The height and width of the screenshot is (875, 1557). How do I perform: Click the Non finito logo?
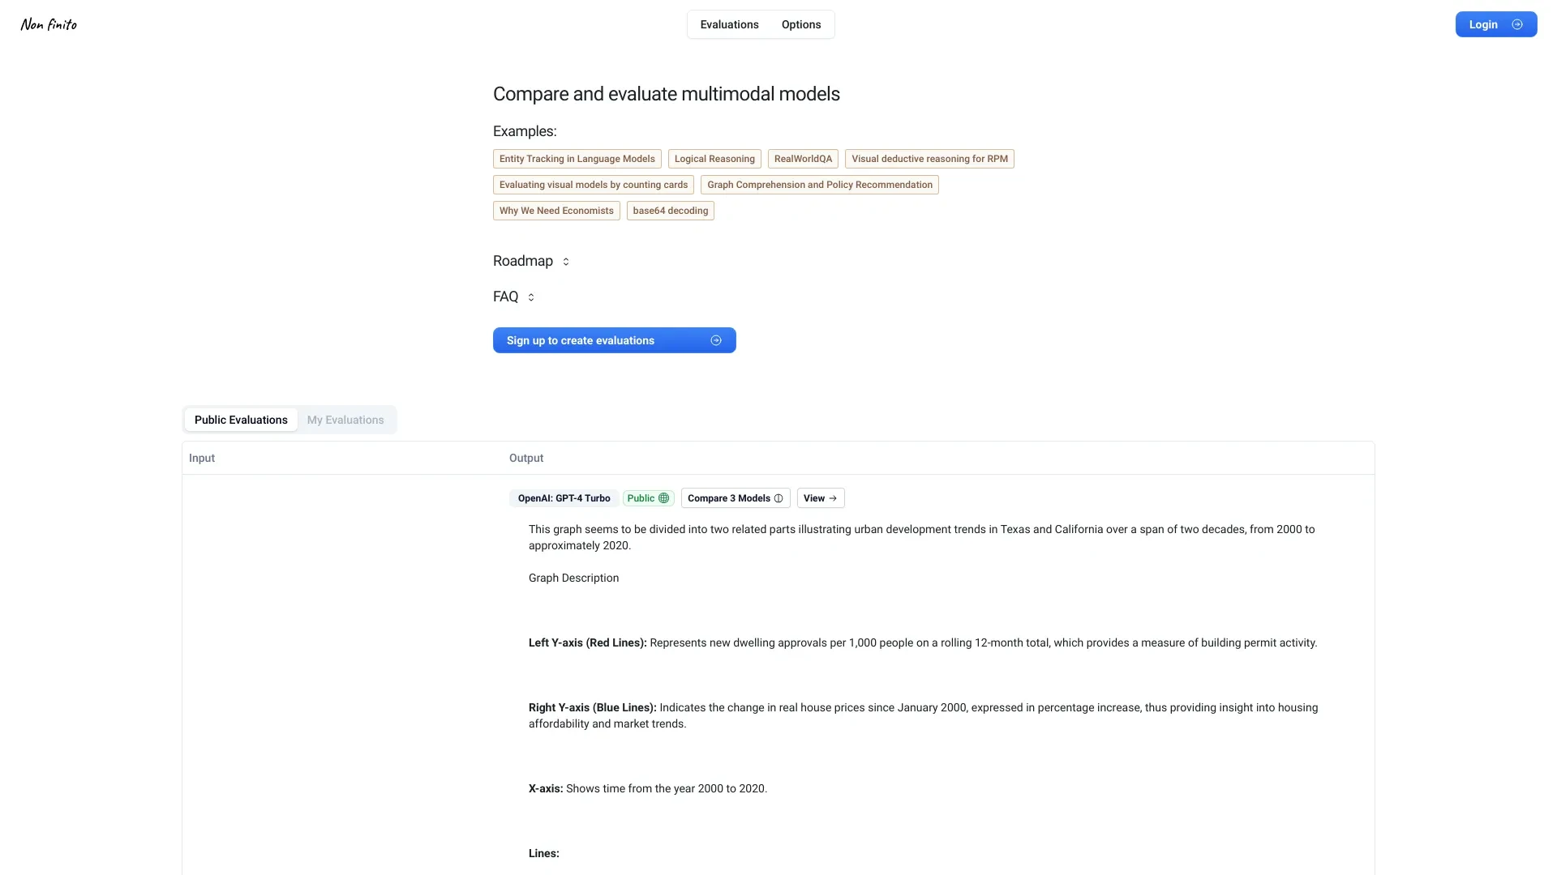[x=49, y=24]
